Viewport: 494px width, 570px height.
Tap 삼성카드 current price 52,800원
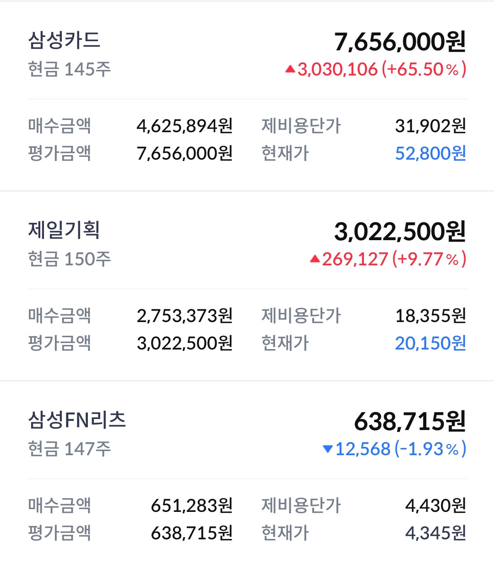(430, 153)
